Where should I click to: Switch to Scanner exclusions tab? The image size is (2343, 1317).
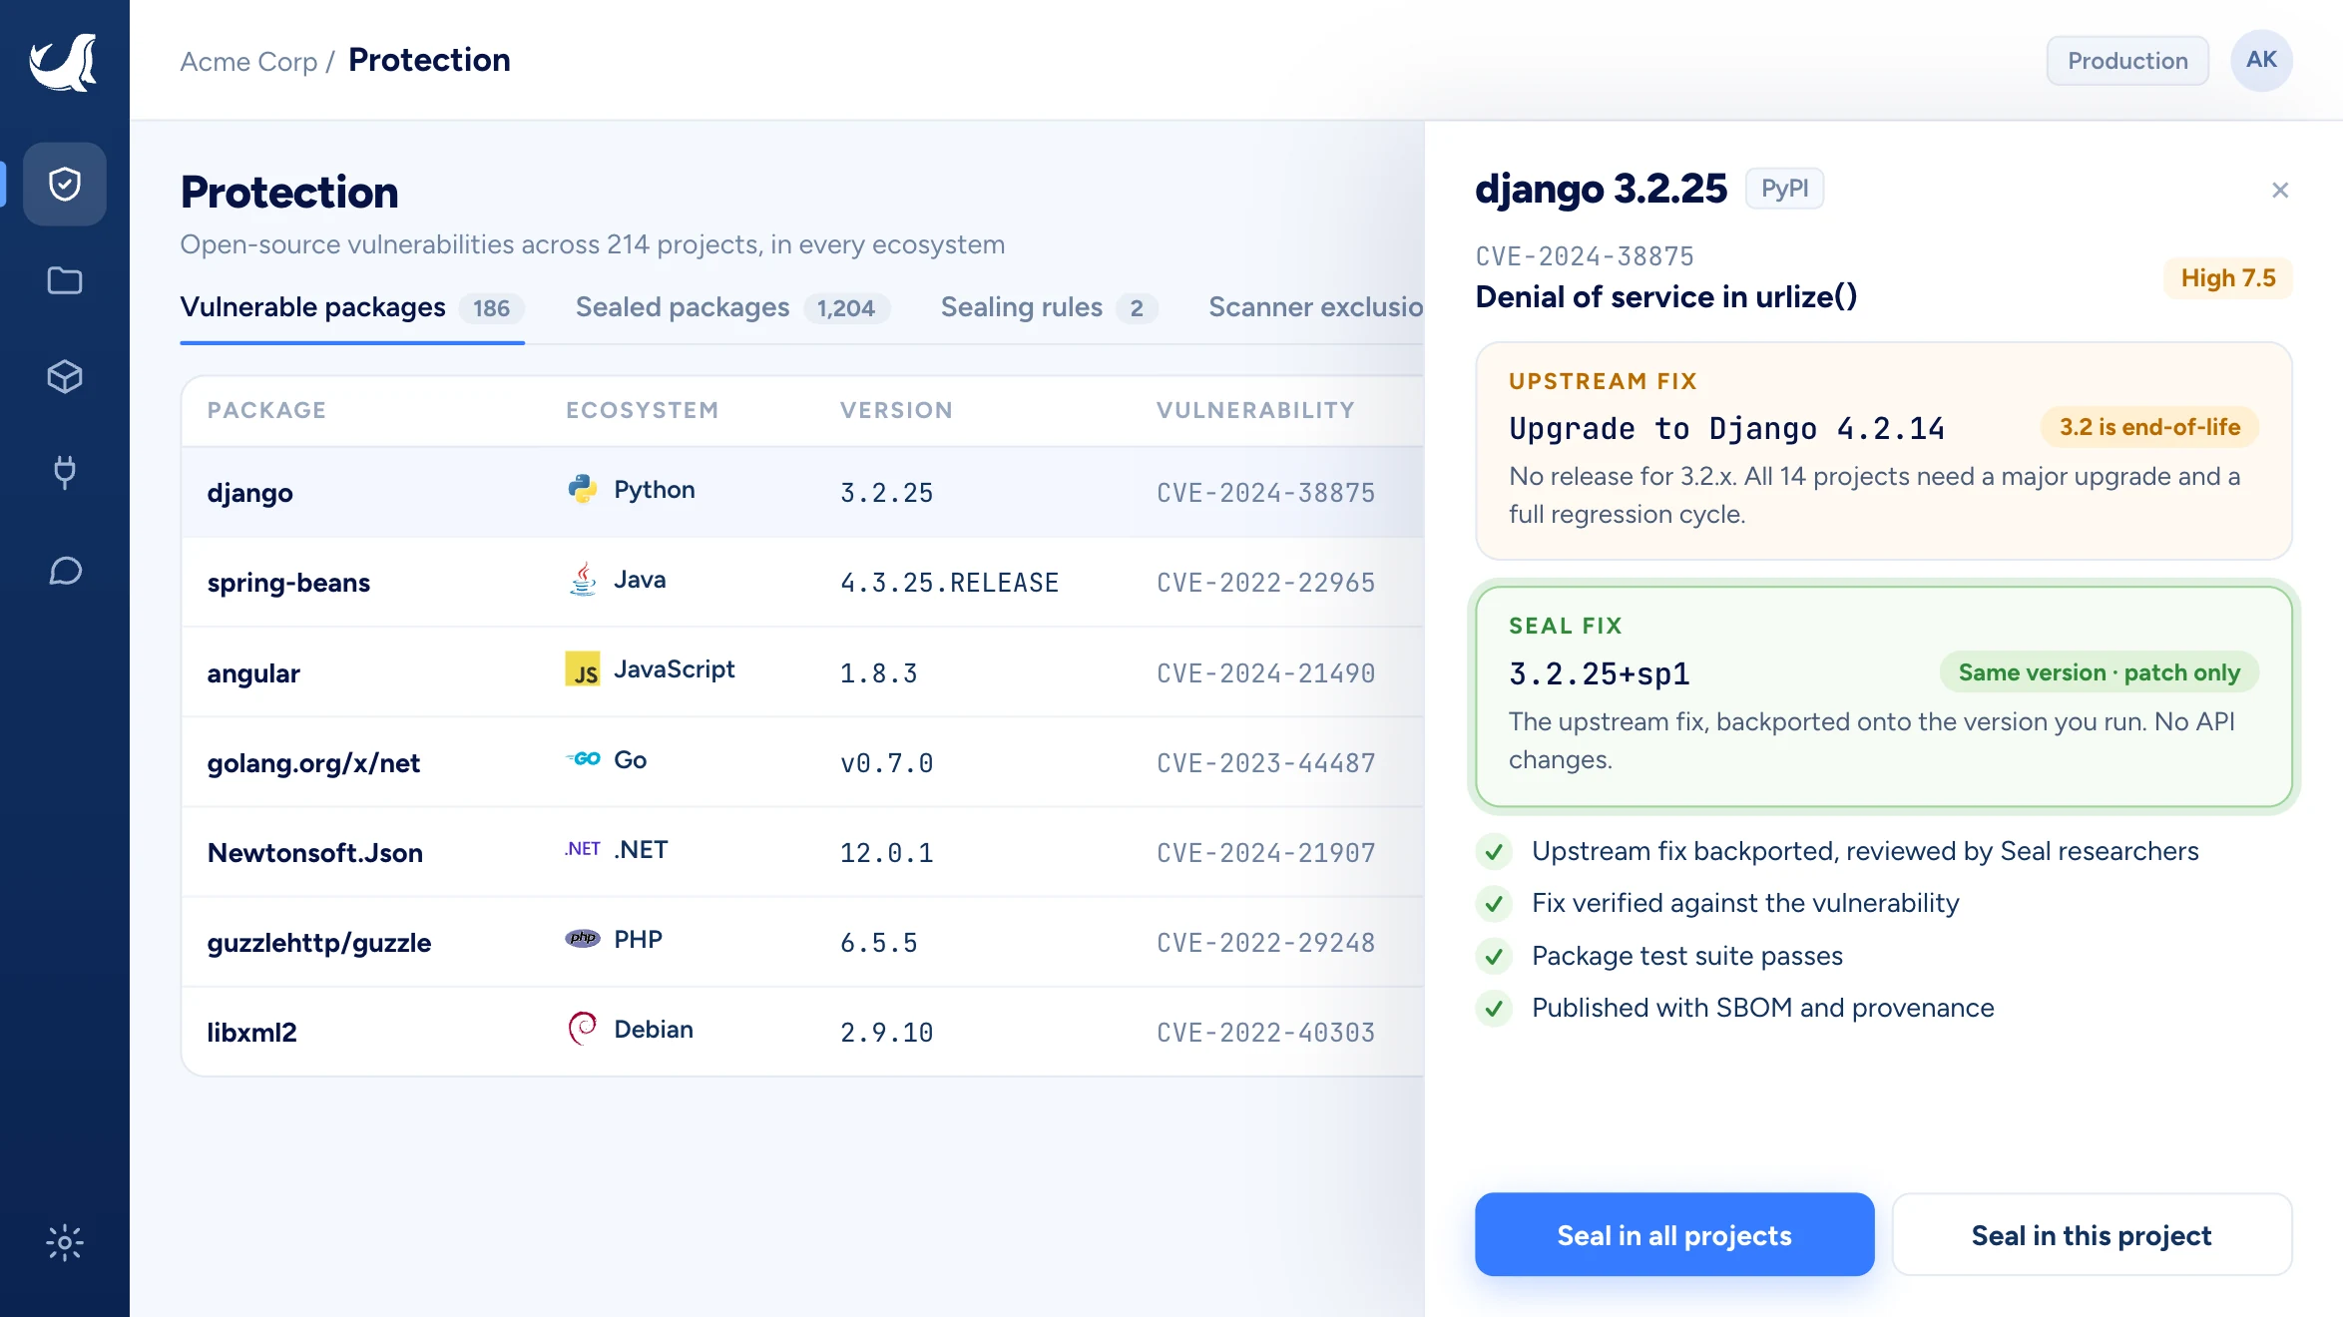1316,307
